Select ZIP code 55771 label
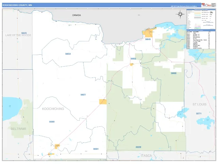Image resolution: width=218 pixels, height=164 pixels. 199,114
